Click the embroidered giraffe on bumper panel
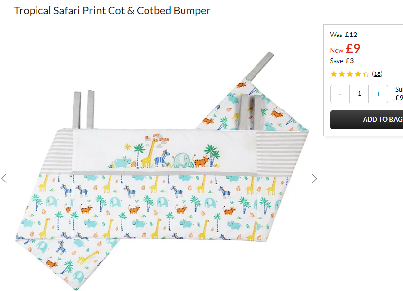Viewport: 403px width, 291px height. coord(149,154)
